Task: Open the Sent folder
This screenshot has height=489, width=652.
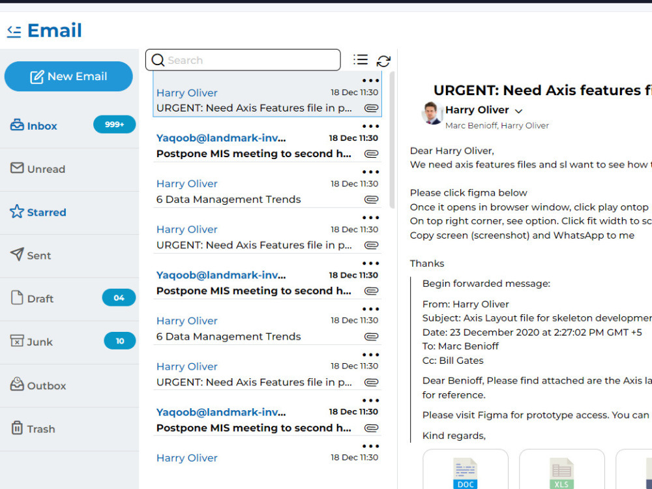Action: [70, 256]
